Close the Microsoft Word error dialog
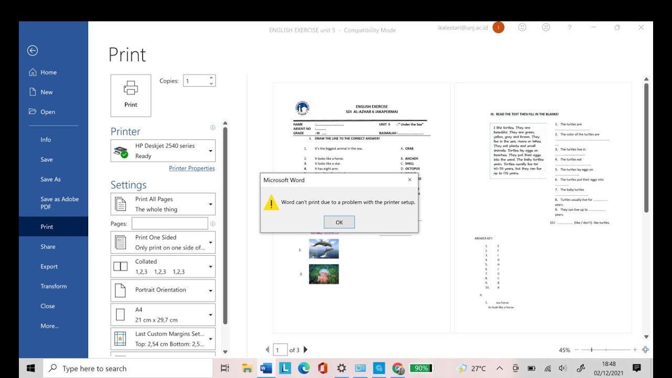 point(410,180)
